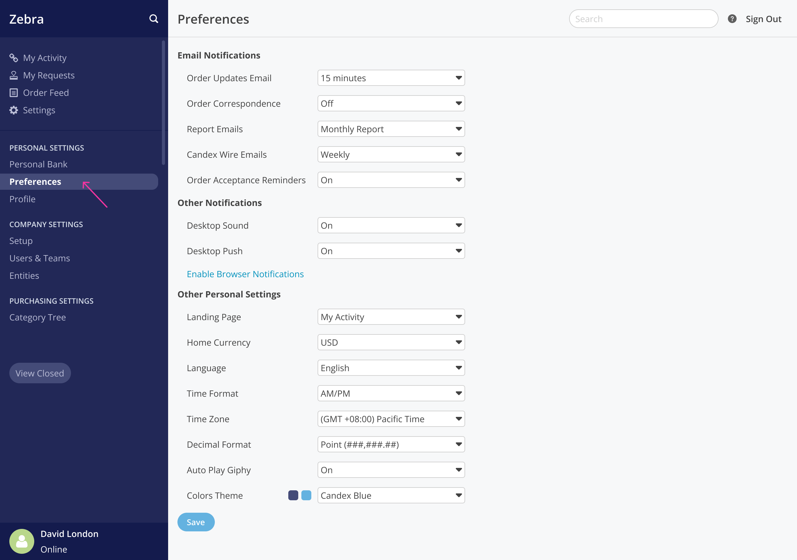Open Order Updates Email 15 minutes dropdown

391,78
